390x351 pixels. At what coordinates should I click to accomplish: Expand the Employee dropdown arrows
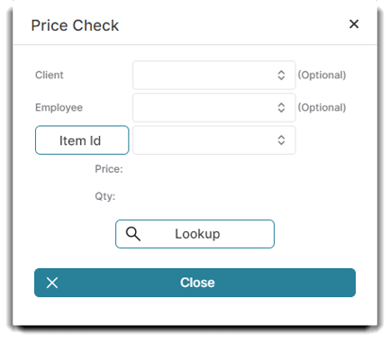tap(281, 107)
